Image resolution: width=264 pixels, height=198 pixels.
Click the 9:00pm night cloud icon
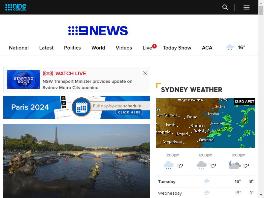(x=235, y=165)
